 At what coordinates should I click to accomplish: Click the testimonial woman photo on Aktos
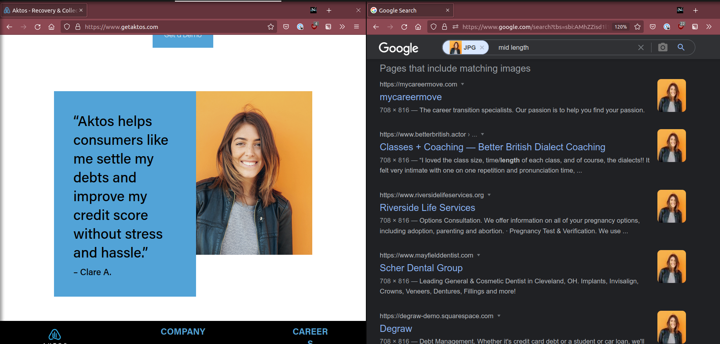click(254, 173)
